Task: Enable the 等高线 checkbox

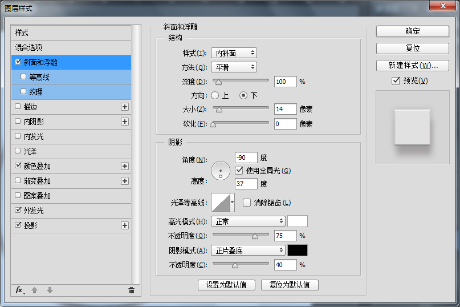Action: coord(23,76)
